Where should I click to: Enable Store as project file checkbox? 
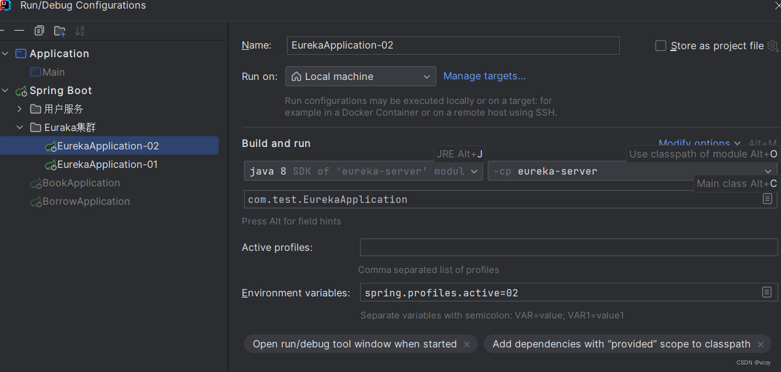click(661, 46)
